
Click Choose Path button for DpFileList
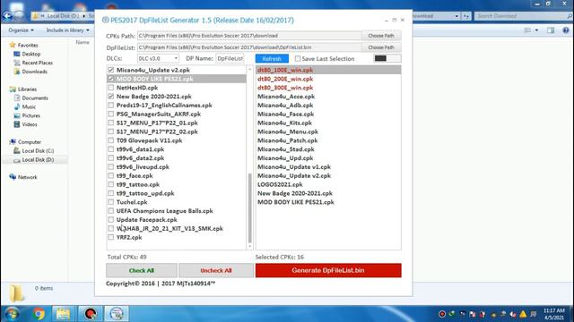tap(381, 47)
